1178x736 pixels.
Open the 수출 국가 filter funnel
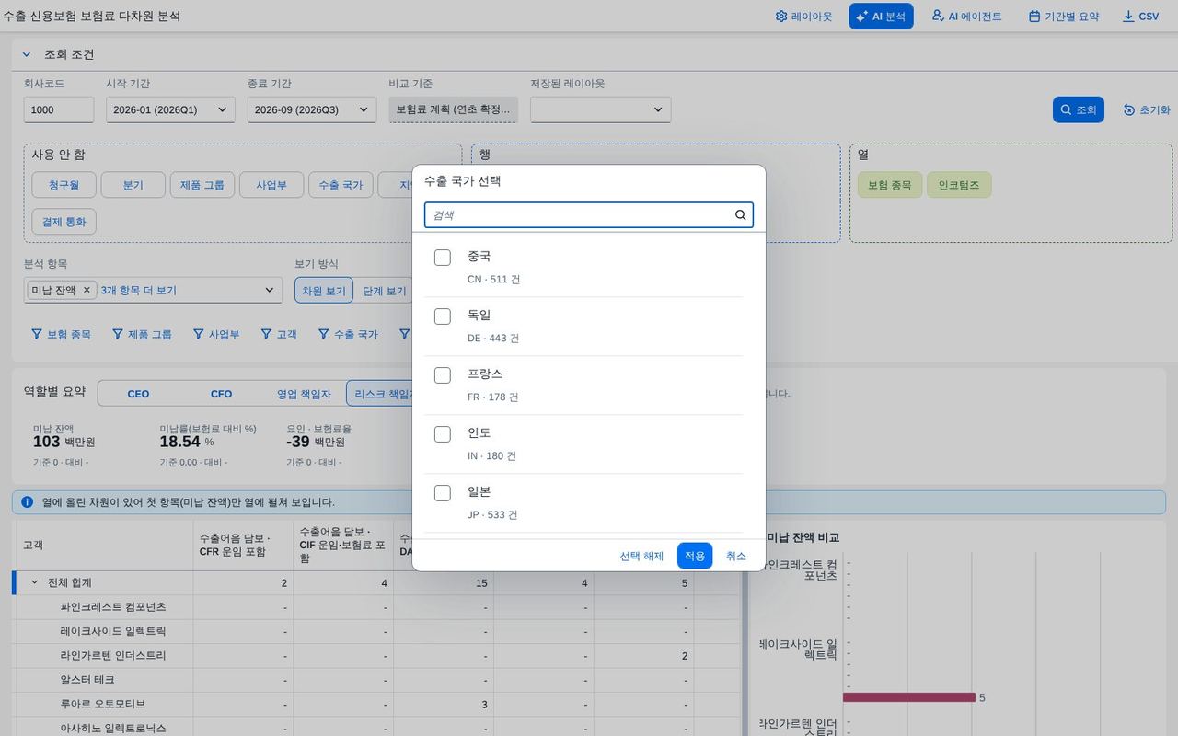click(x=348, y=334)
